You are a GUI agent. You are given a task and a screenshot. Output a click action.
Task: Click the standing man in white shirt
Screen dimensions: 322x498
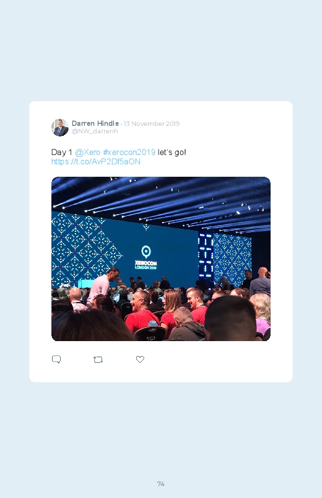coord(102,285)
